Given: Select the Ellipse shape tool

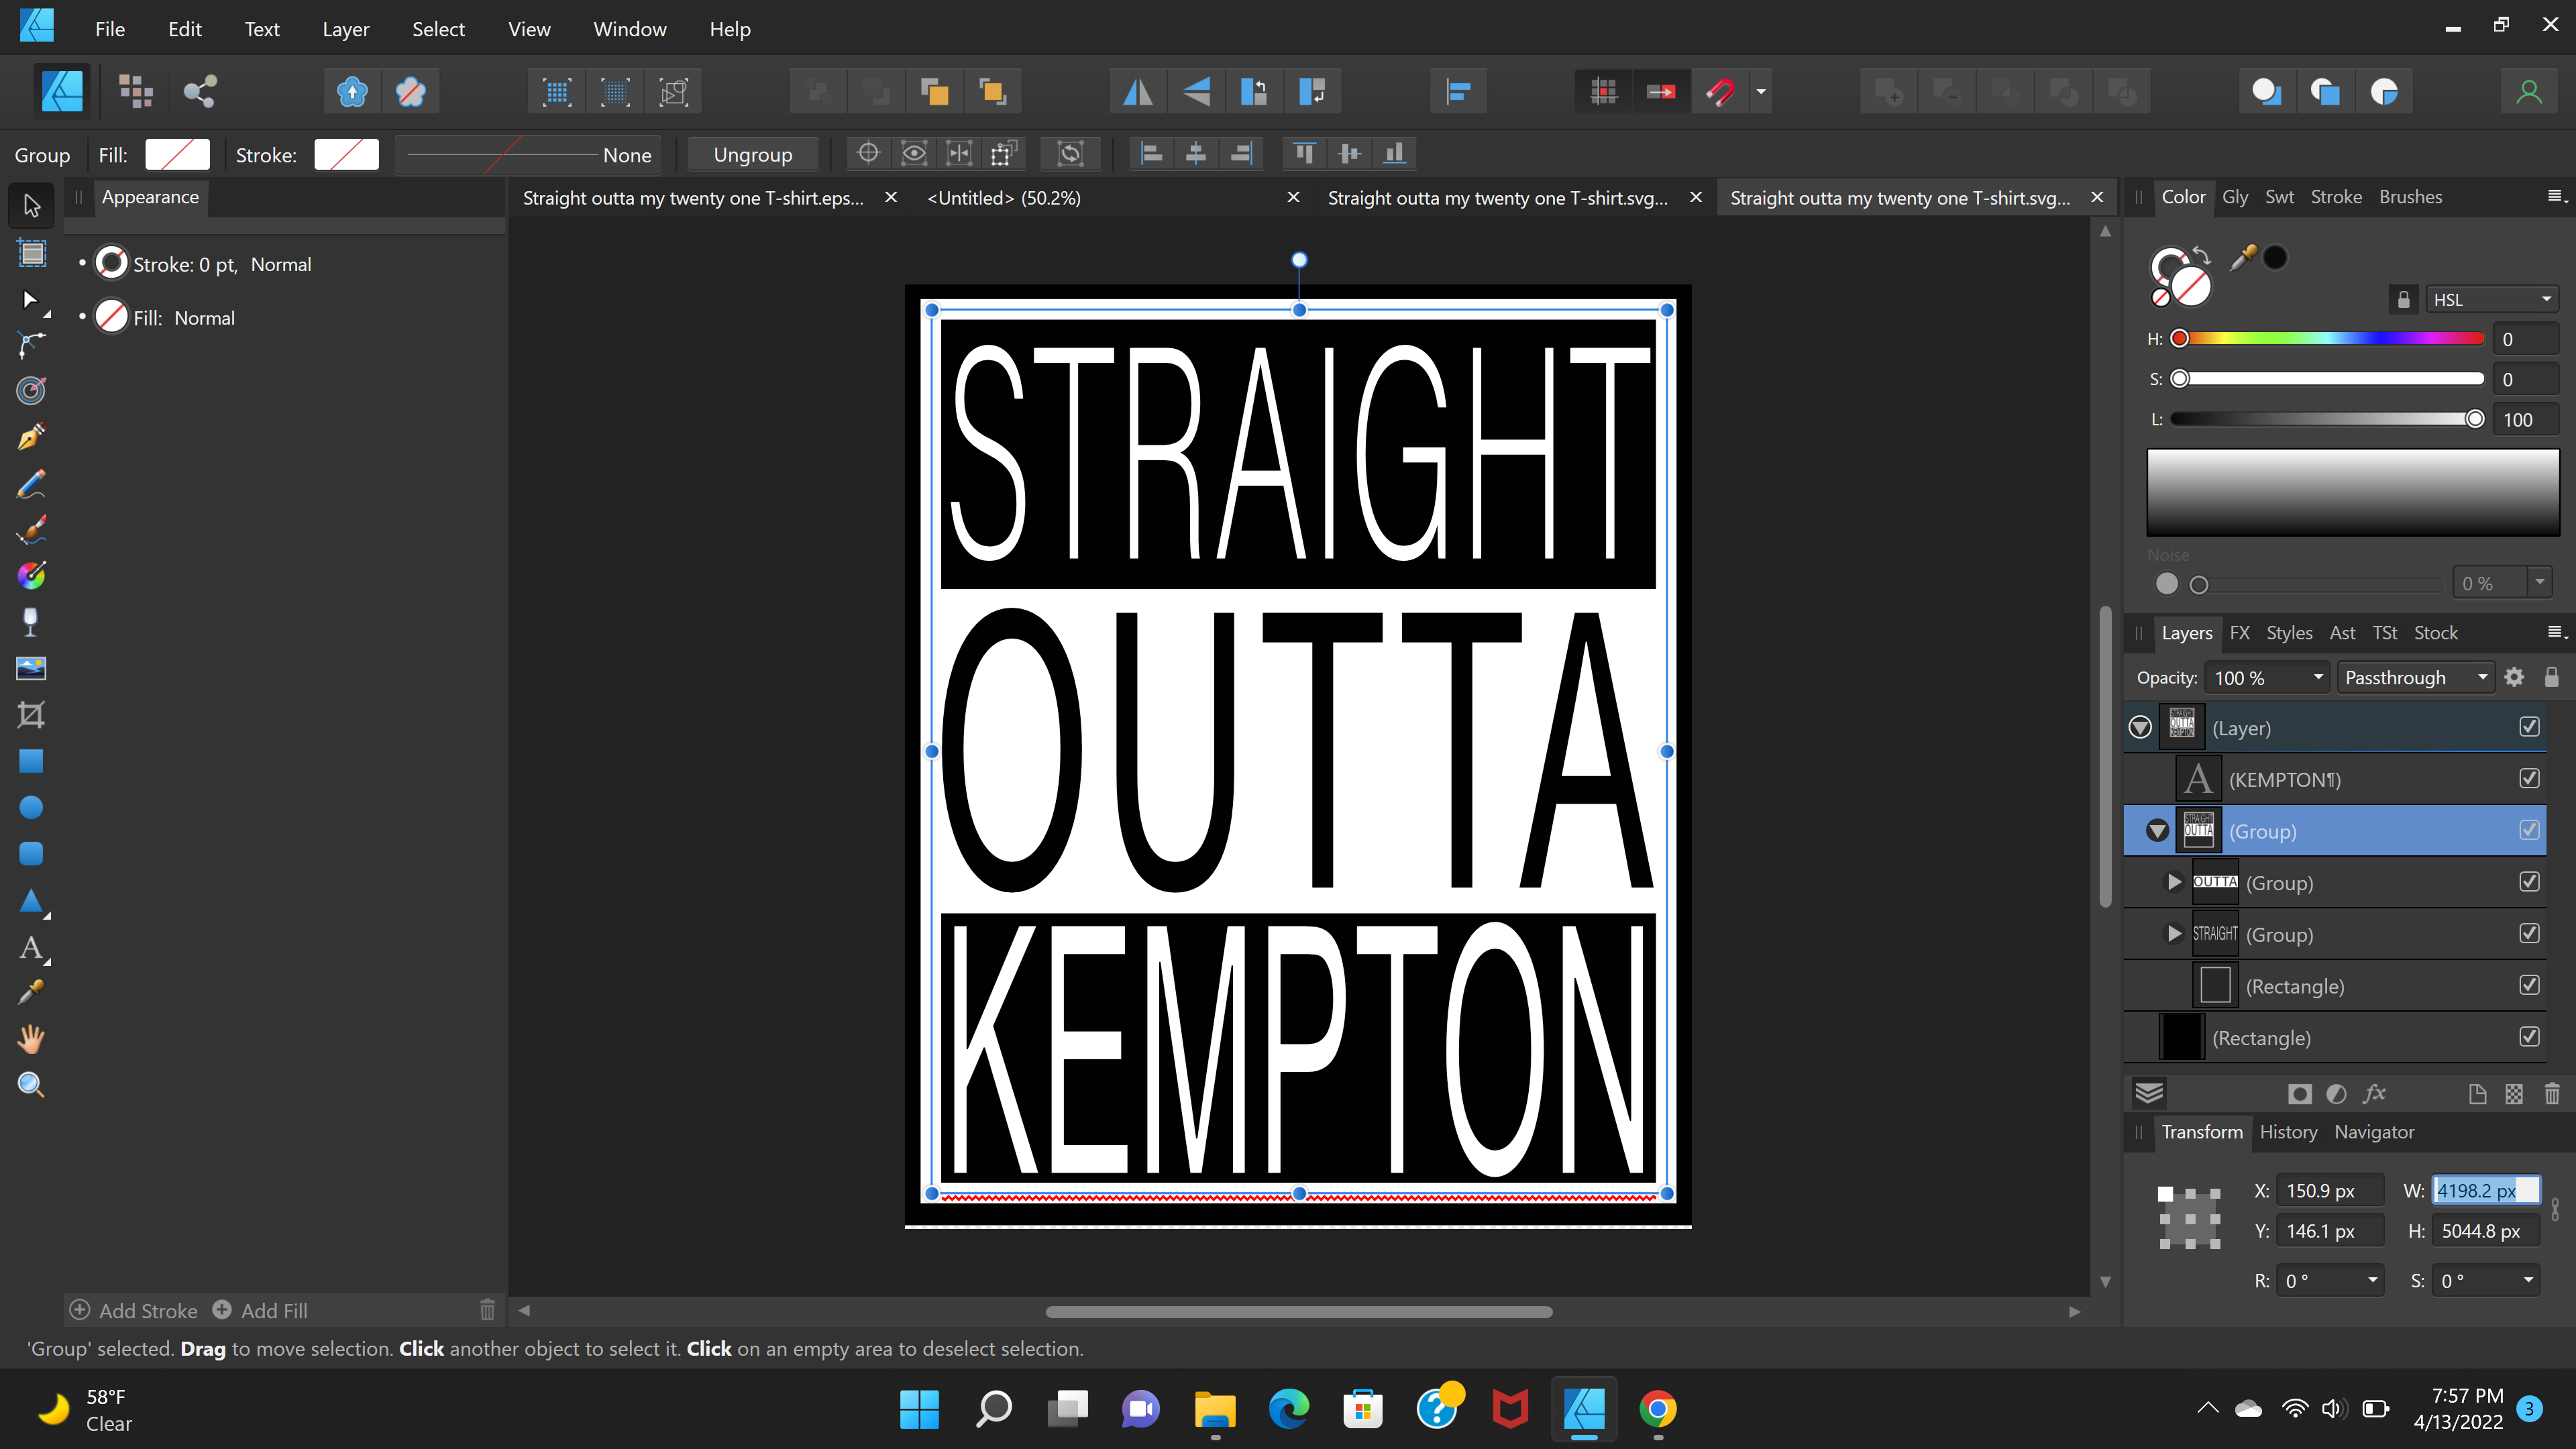Looking at the screenshot, I should [31, 807].
